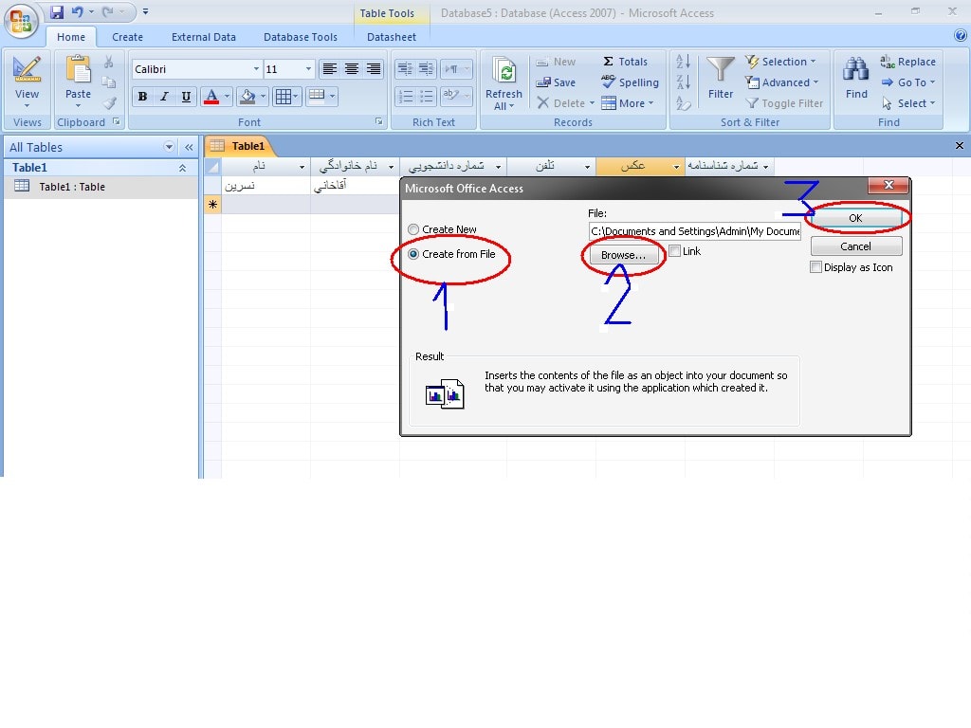
Task: Click Toggle Filter button
Action: [x=784, y=103]
